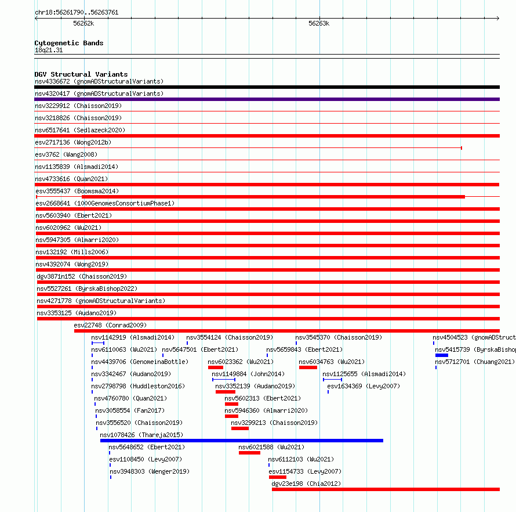The image size is (516, 512).
Task: Click the esv2717136 (Wong2012b) label
Action: pyautogui.click(x=73, y=142)
